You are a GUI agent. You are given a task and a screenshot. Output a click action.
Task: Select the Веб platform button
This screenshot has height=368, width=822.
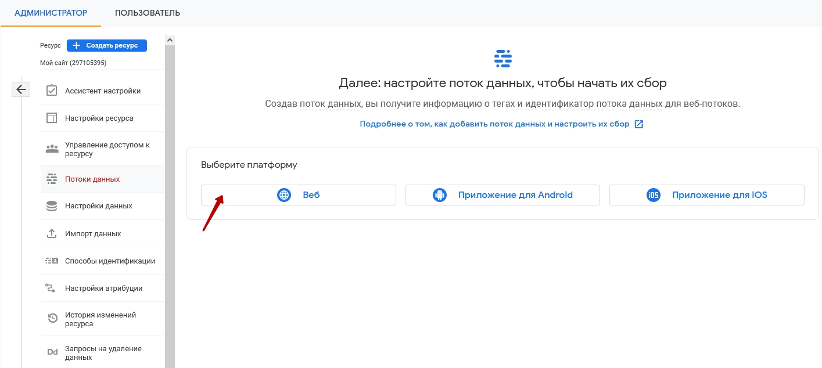pos(298,195)
